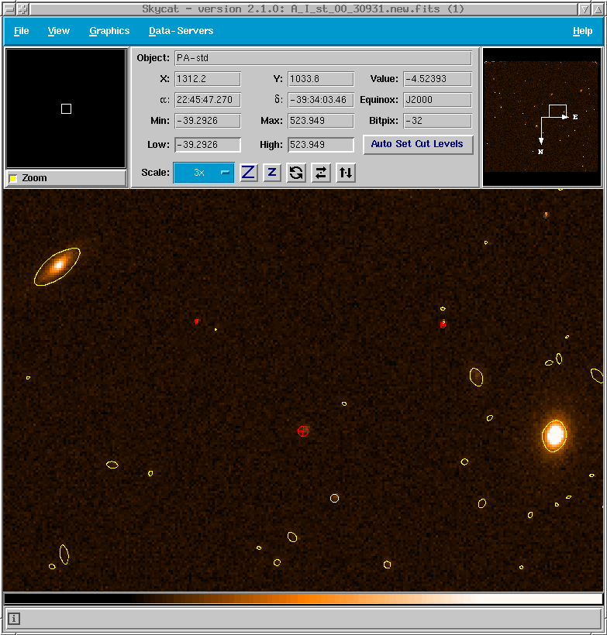This screenshot has height=635, width=607.
Task: Click the flip horizontal (X axis) icon
Action: (x=321, y=173)
